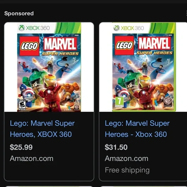Click Xbox 360 logo on first cover

(x=34, y=28)
